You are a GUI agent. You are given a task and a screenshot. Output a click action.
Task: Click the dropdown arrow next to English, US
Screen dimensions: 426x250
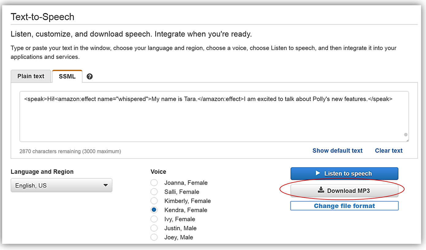pyautogui.click(x=105, y=185)
